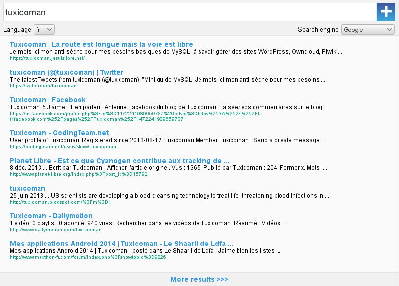399x286 pixels.
Task: Click the snippet 'Tuxicoman. 5 J'aime'
Action: [169, 107]
